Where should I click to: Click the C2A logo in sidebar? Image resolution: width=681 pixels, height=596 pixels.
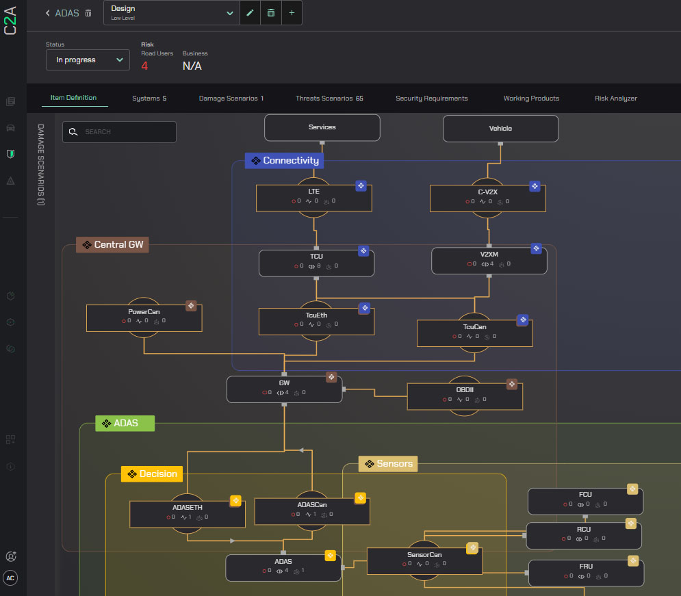pyautogui.click(x=10, y=21)
